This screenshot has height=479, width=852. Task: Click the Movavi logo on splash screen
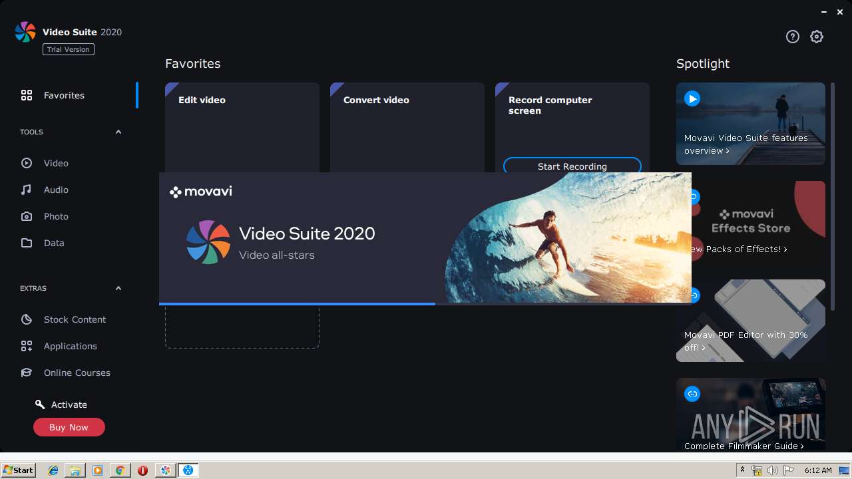point(201,192)
